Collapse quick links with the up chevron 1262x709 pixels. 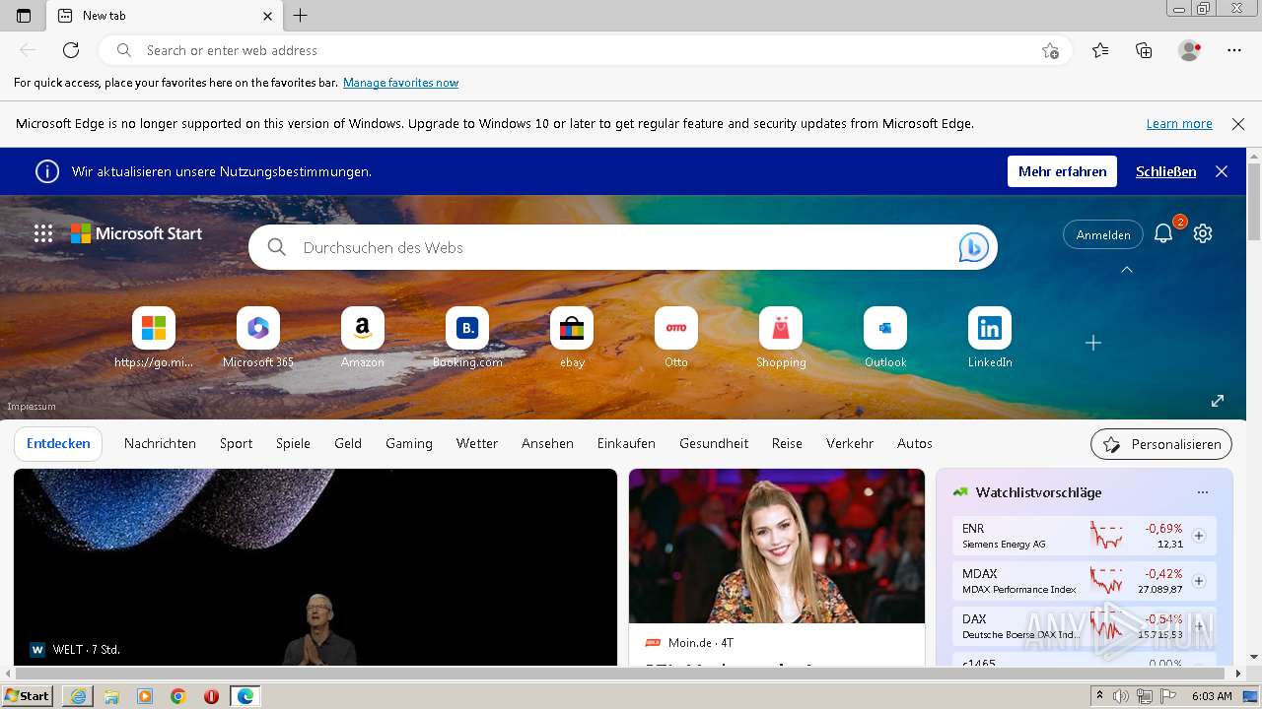(x=1127, y=269)
